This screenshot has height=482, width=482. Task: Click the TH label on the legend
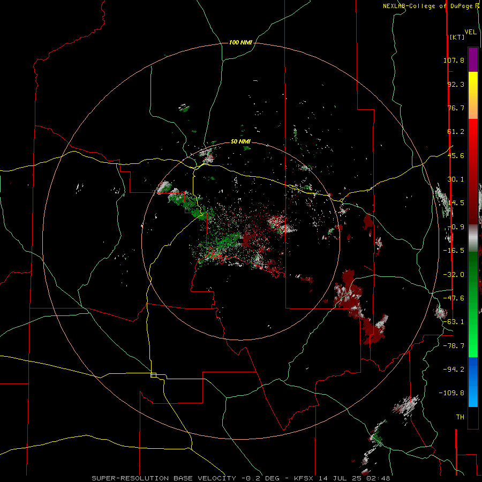click(x=460, y=417)
